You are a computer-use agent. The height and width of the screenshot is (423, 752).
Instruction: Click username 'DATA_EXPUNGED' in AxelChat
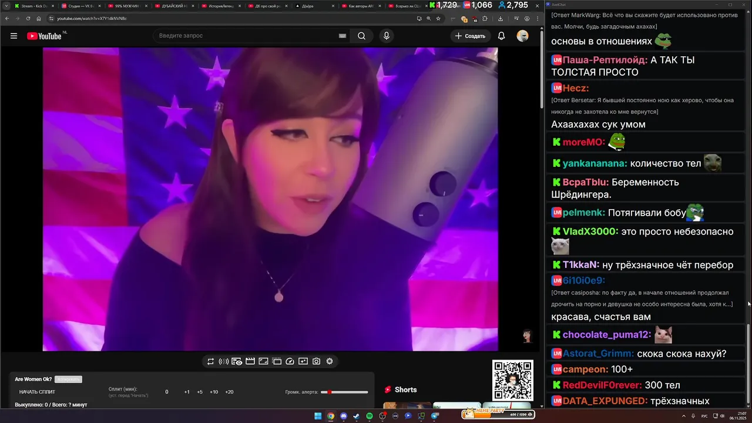(605, 401)
